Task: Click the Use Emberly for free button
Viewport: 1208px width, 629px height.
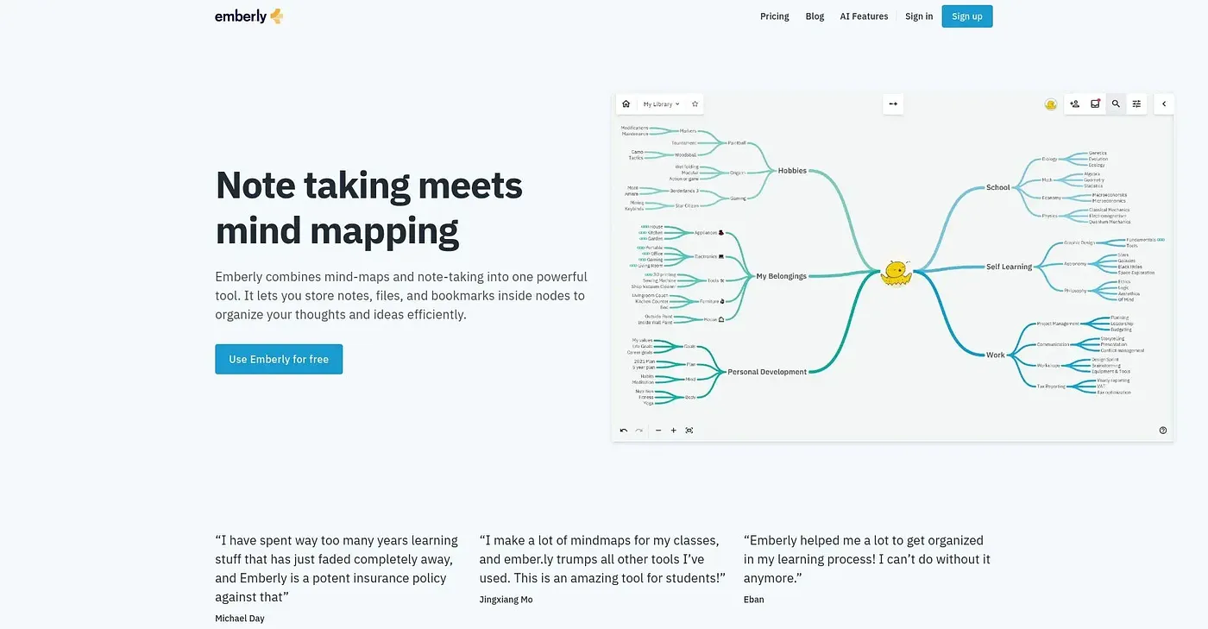Action: (x=279, y=359)
